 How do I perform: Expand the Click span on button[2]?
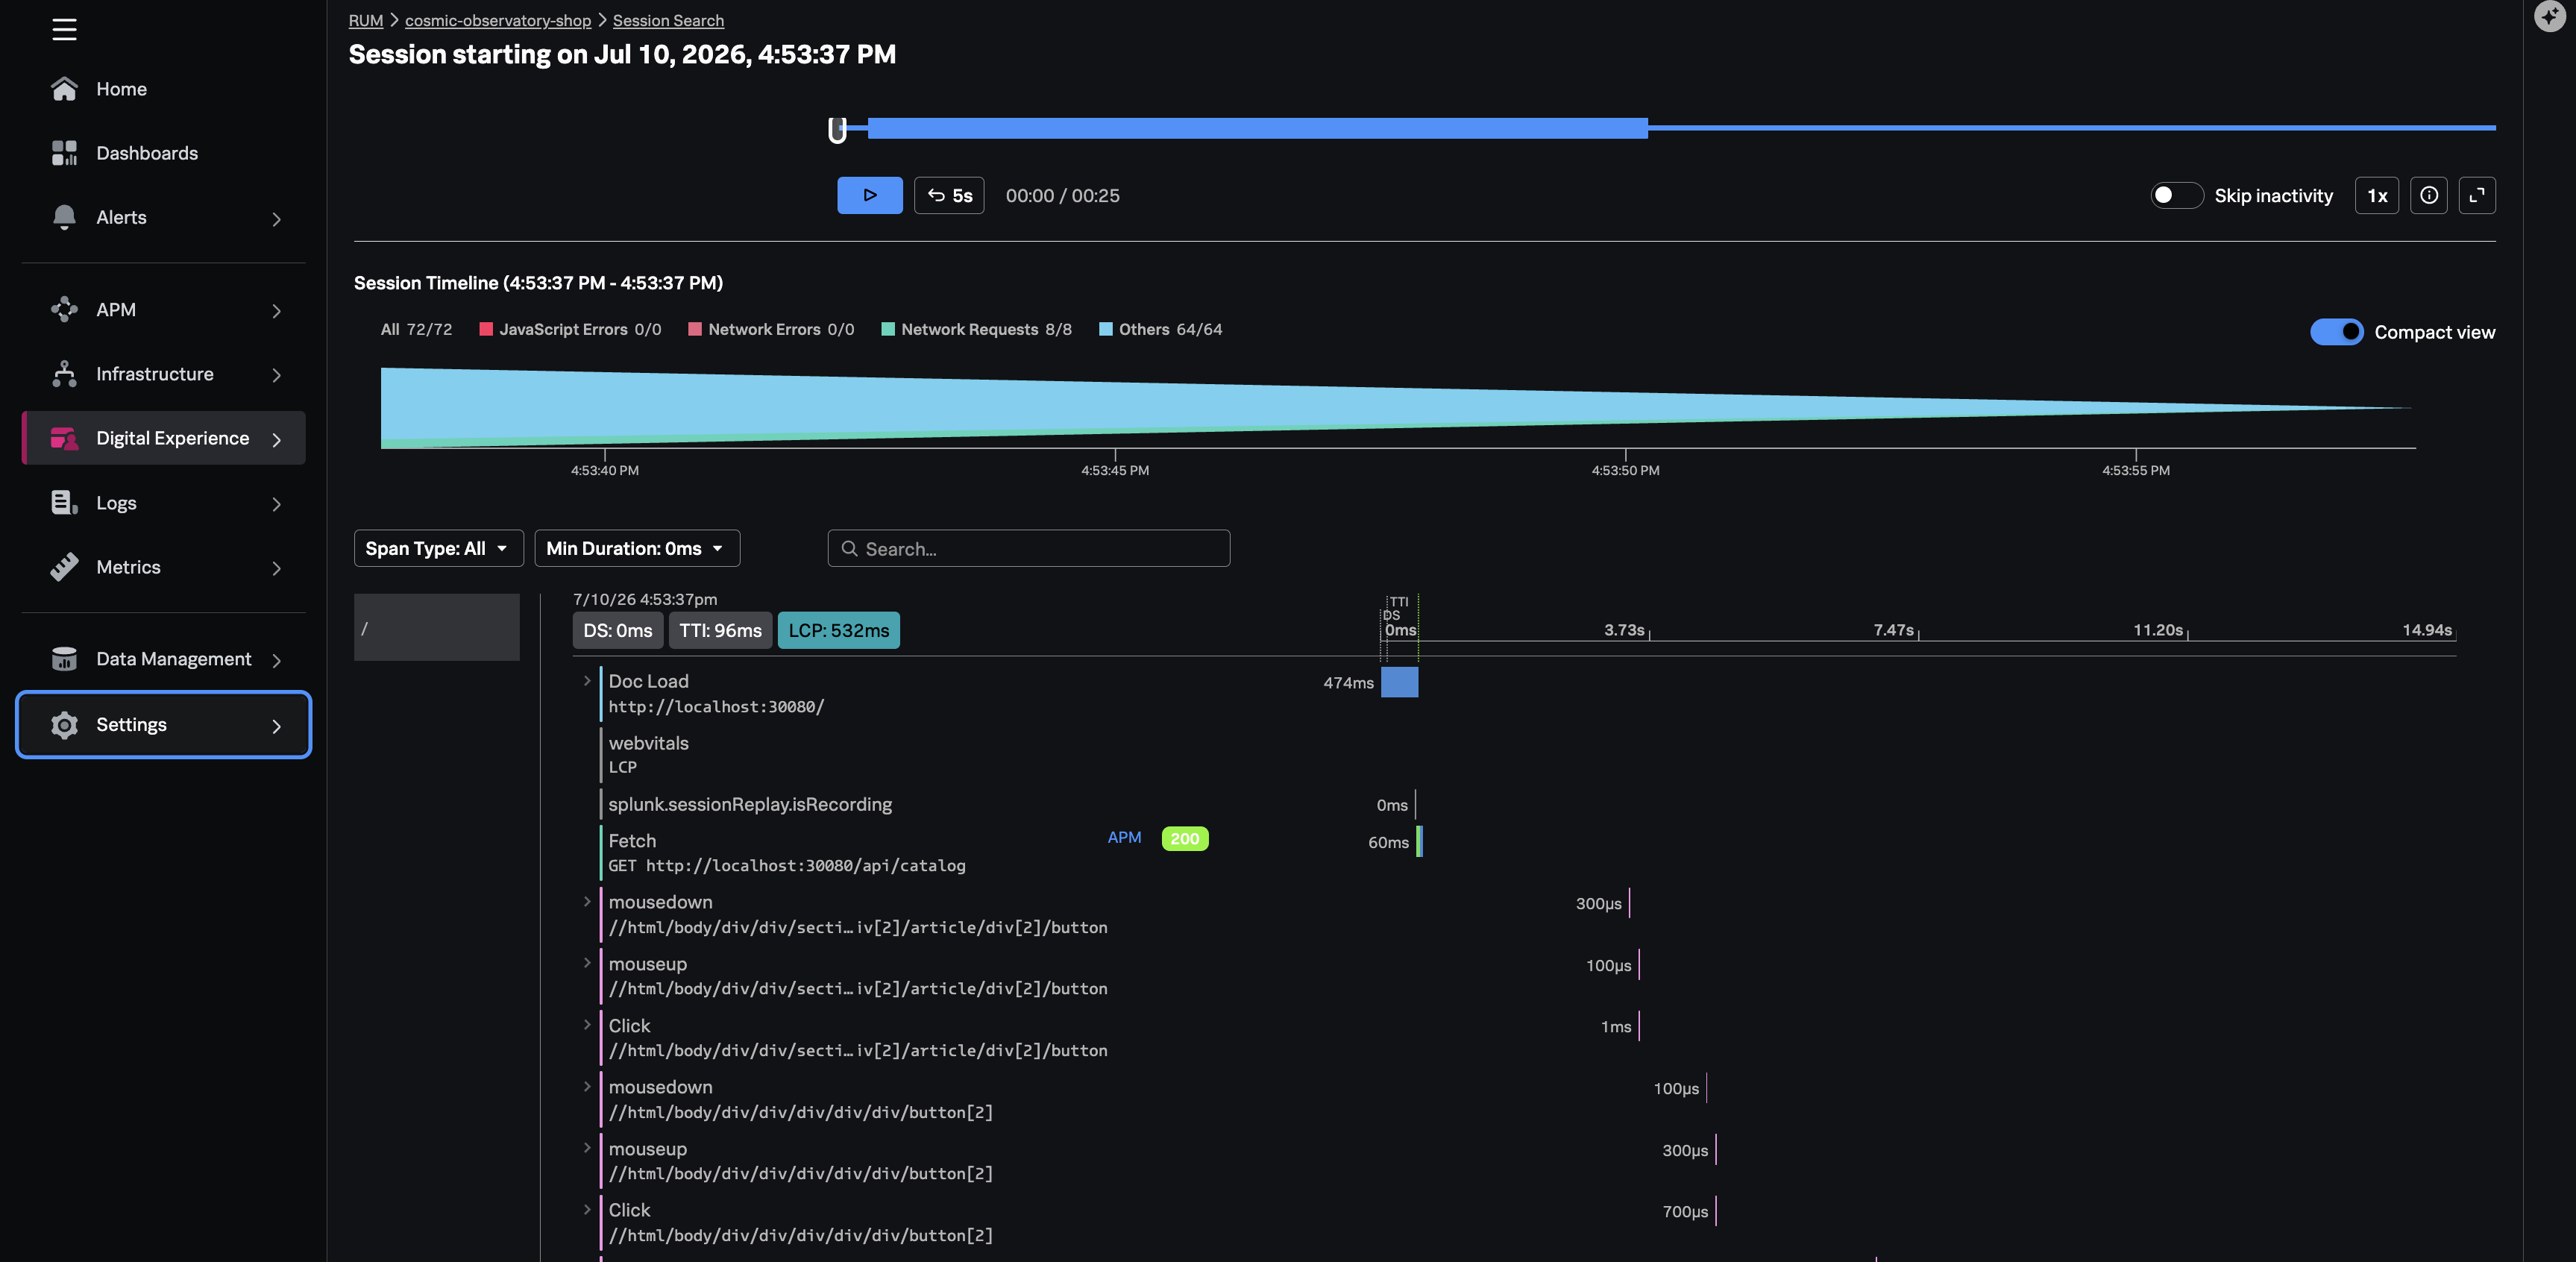(x=587, y=1210)
